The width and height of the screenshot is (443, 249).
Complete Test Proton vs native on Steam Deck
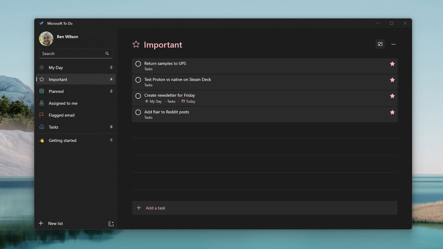coord(138,80)
